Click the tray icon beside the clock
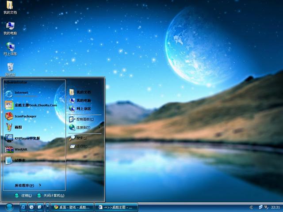The height and width of the screenshot is (212, 283). [266, 207]
